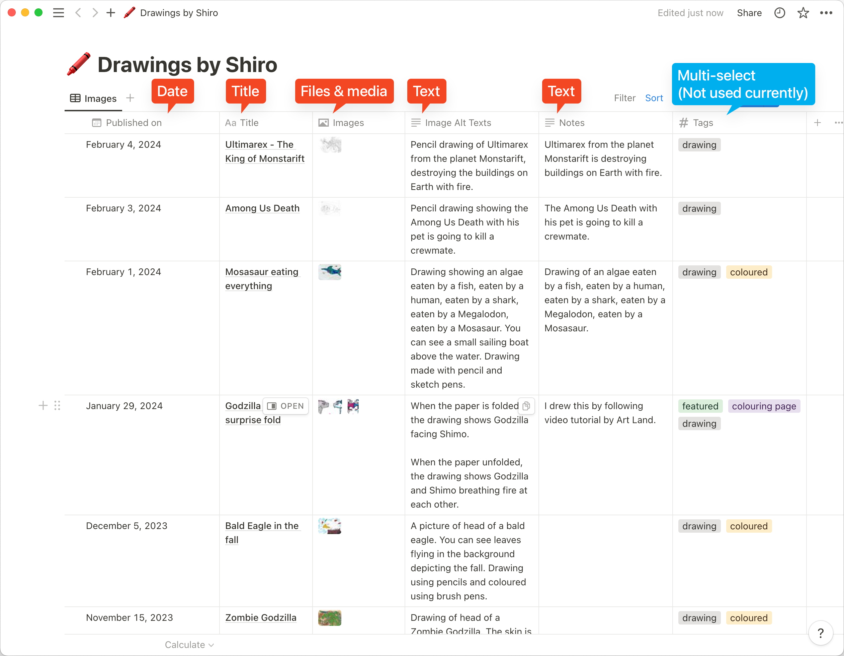Open the Tags column header menu
The width and height of the screenshot is (844, 656).
(x=702, y=123)
